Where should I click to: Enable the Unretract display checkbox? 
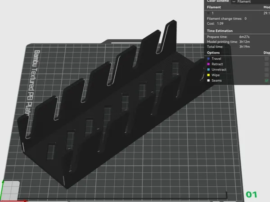click(x=266, y=70)
